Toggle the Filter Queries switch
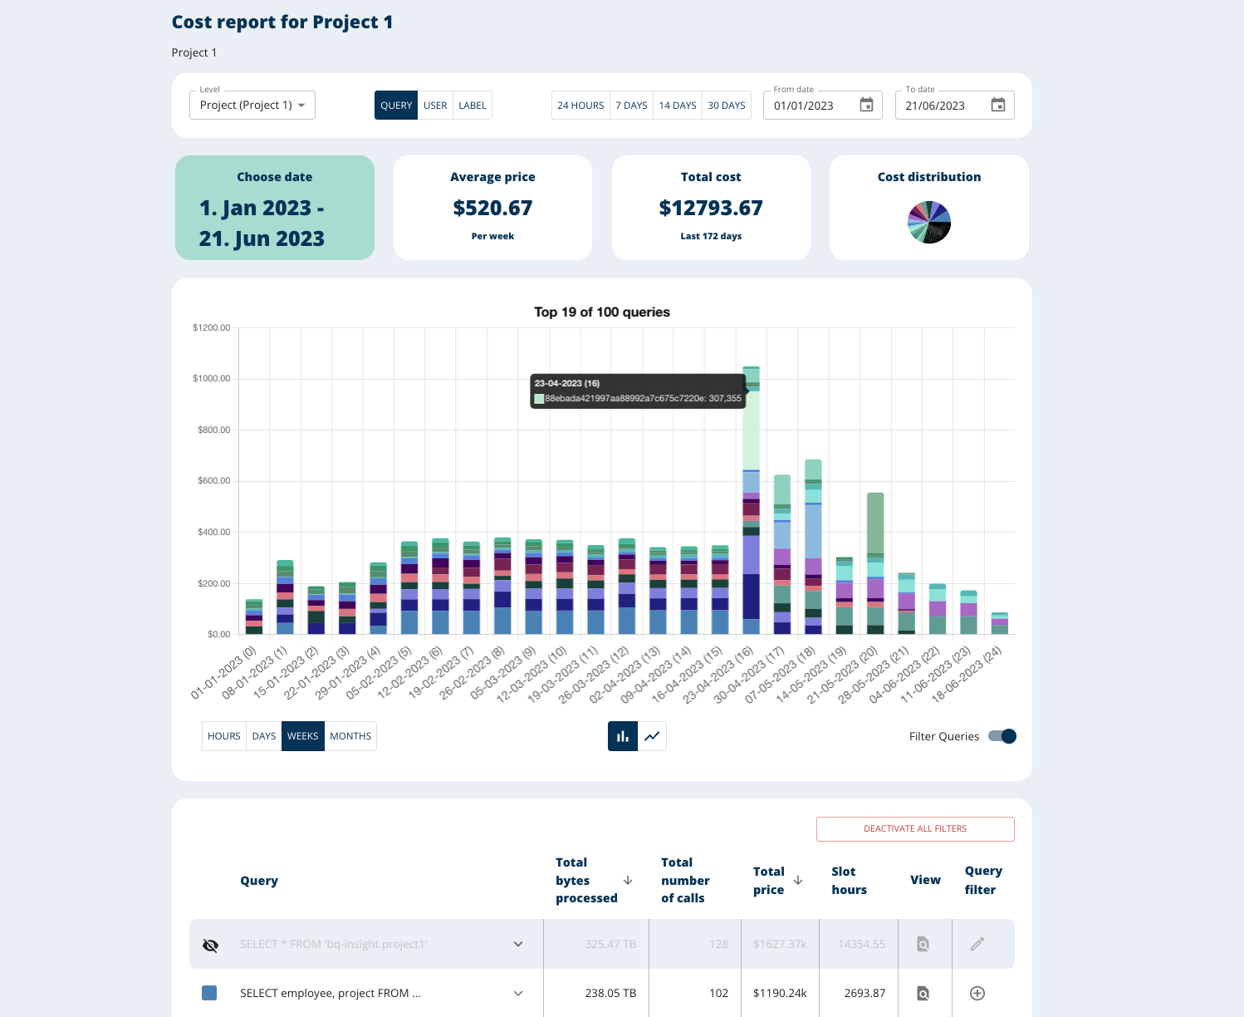Image resolution: width=1244 pixels, height=1017 pixels. 1002,736
